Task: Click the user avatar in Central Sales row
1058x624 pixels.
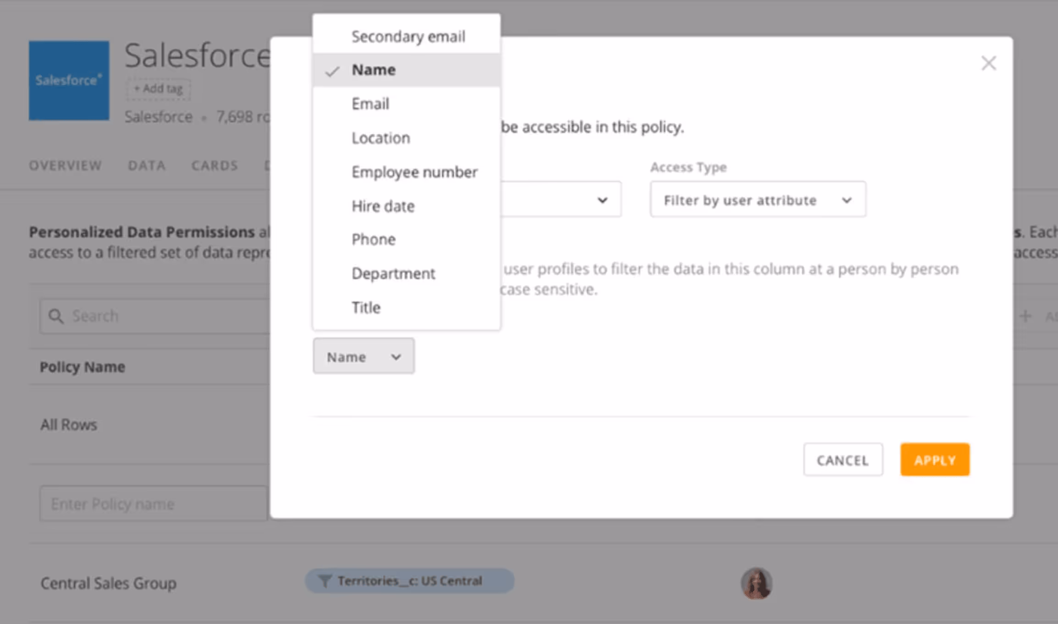Action: pyautogui.click(x=756, y=583)
